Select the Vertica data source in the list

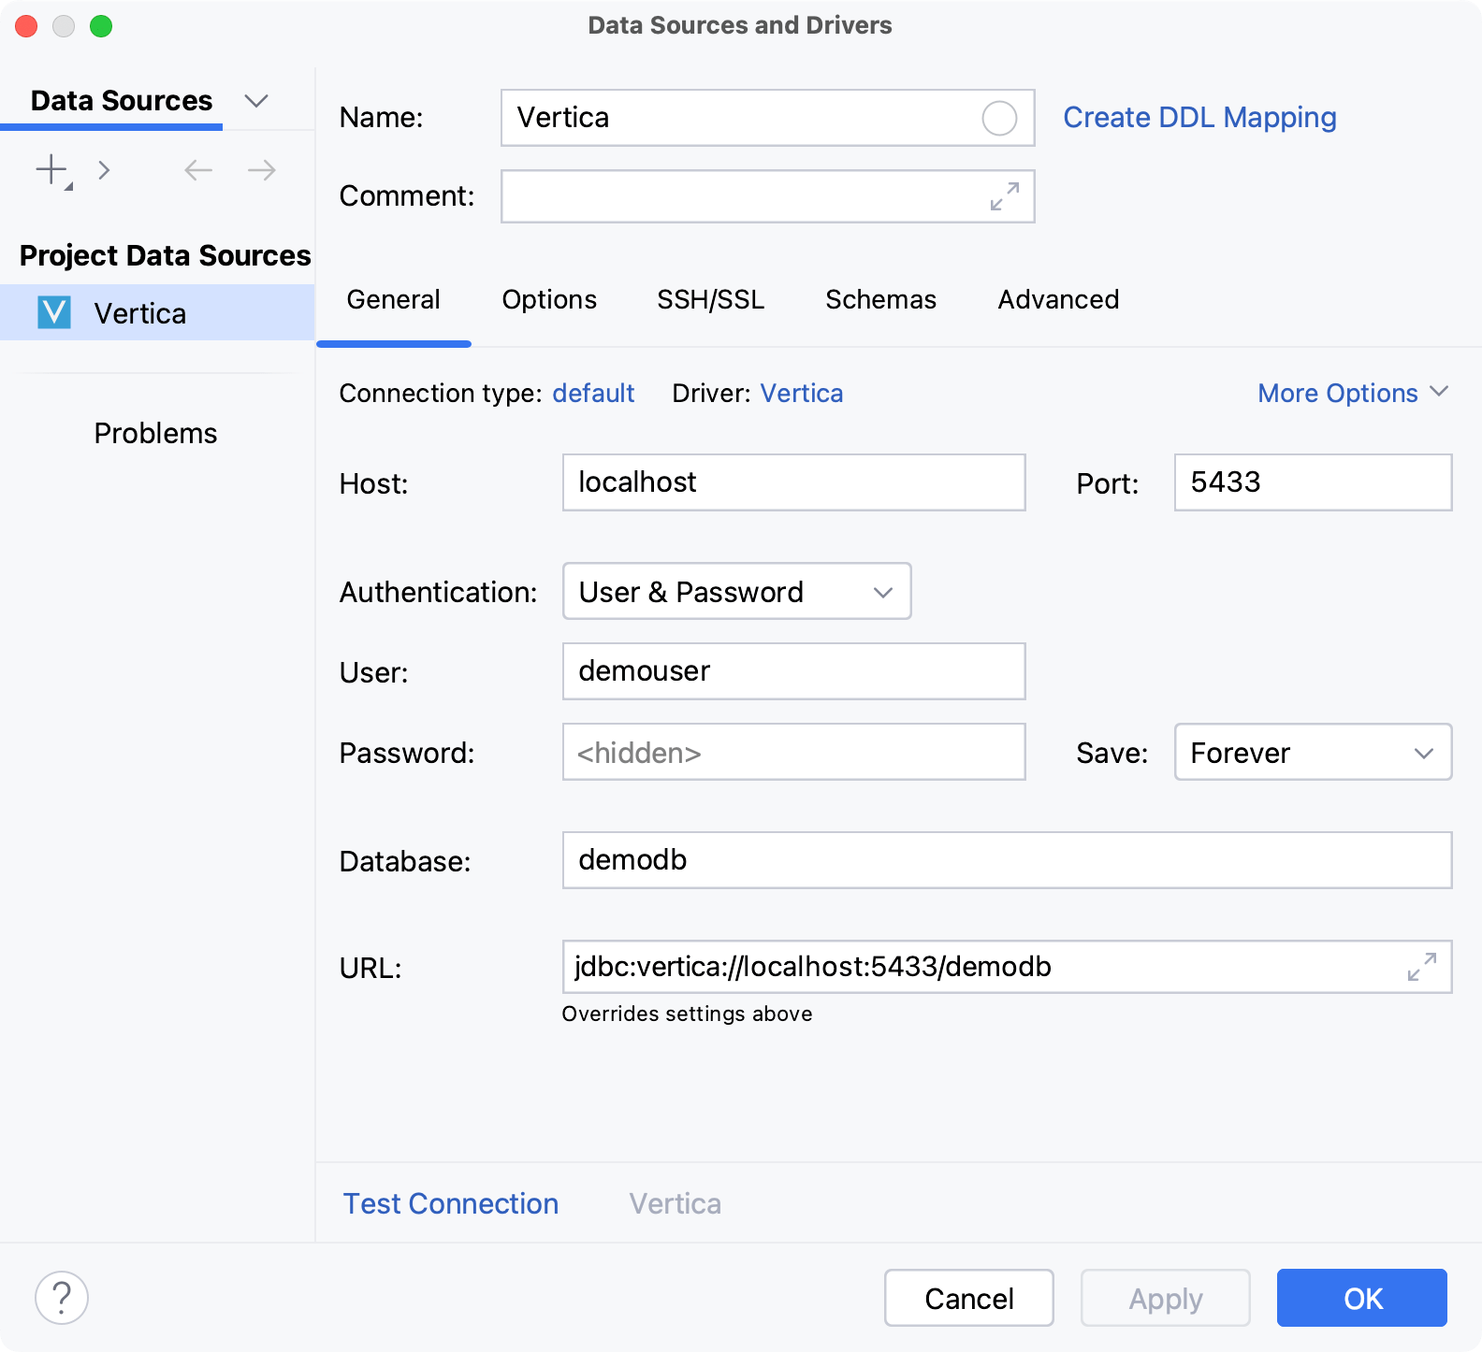coord(140,313)
